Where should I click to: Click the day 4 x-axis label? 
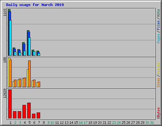pos(25,123)
